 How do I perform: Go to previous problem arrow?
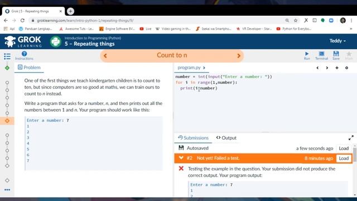tap(105, 56)
